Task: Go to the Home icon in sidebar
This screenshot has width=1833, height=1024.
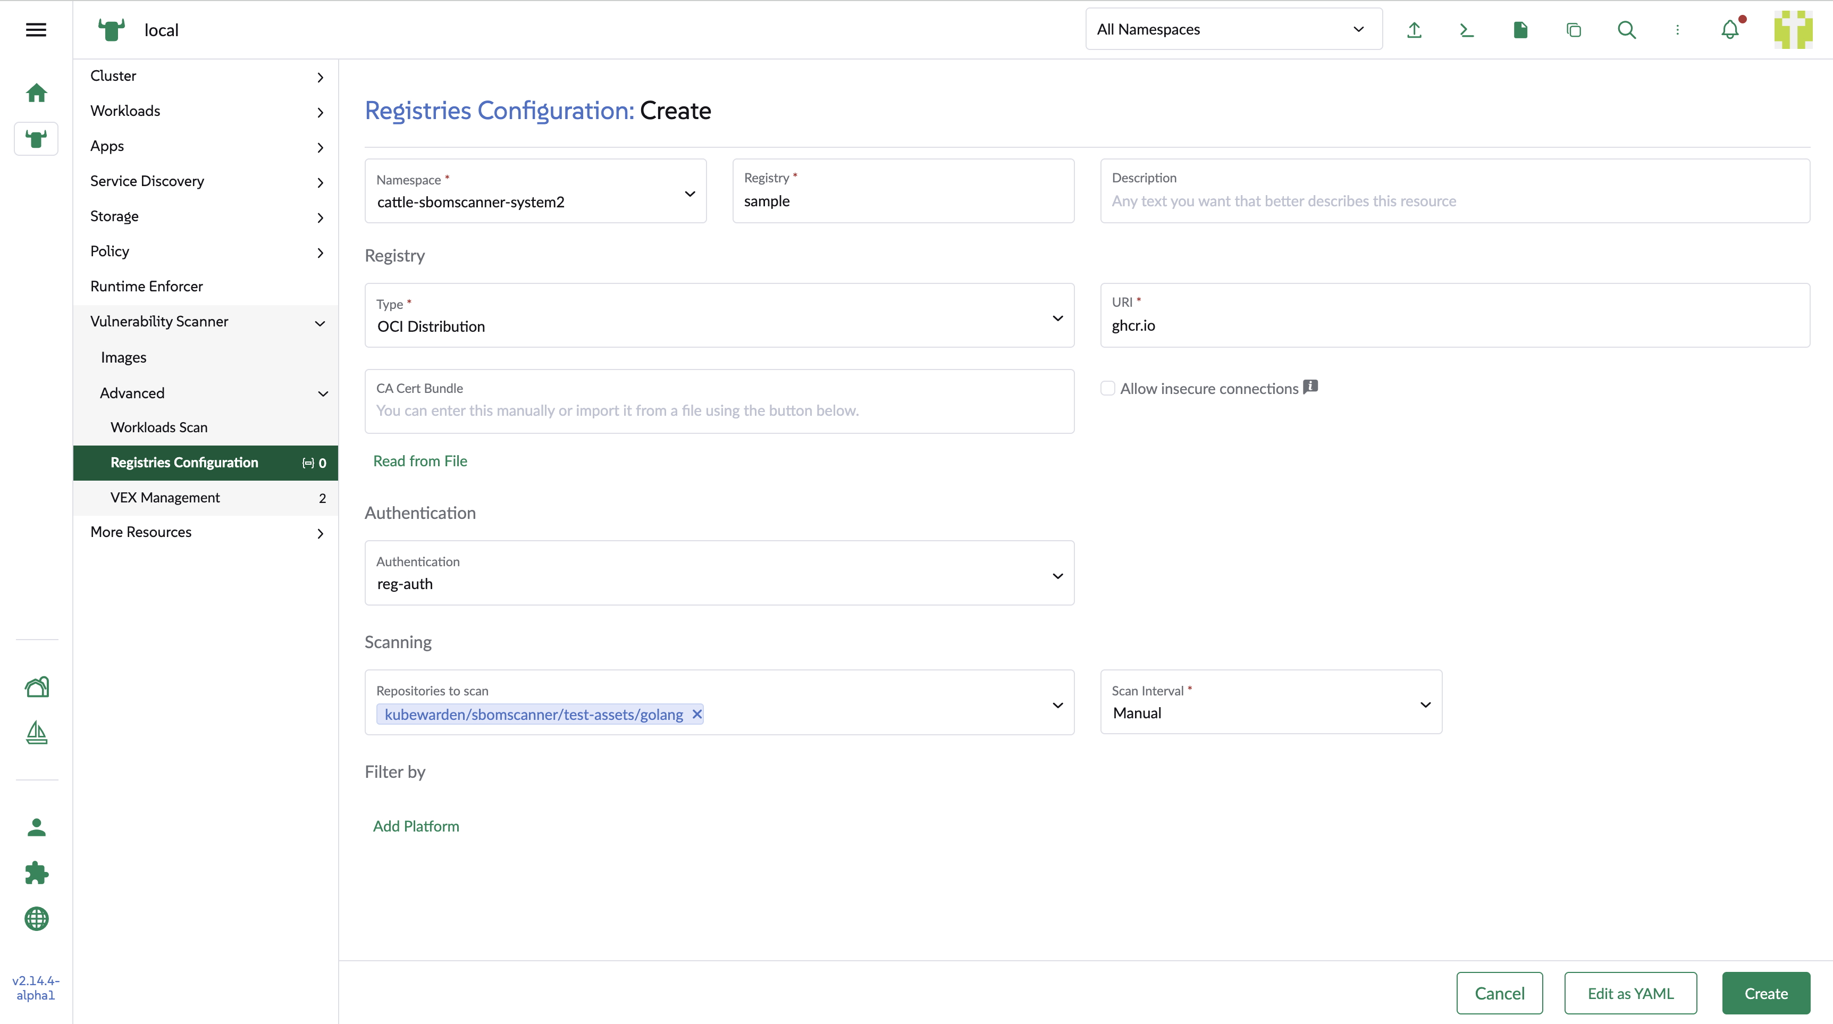Action: tap(36, 93)
